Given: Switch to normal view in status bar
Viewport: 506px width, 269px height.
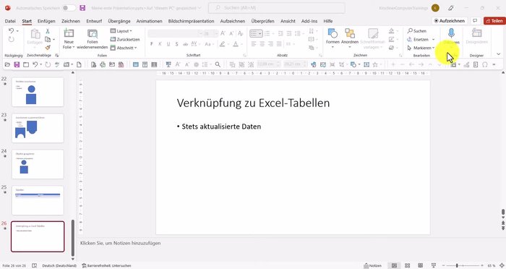Looking at the screenshot, I should [x=395, y=265].
